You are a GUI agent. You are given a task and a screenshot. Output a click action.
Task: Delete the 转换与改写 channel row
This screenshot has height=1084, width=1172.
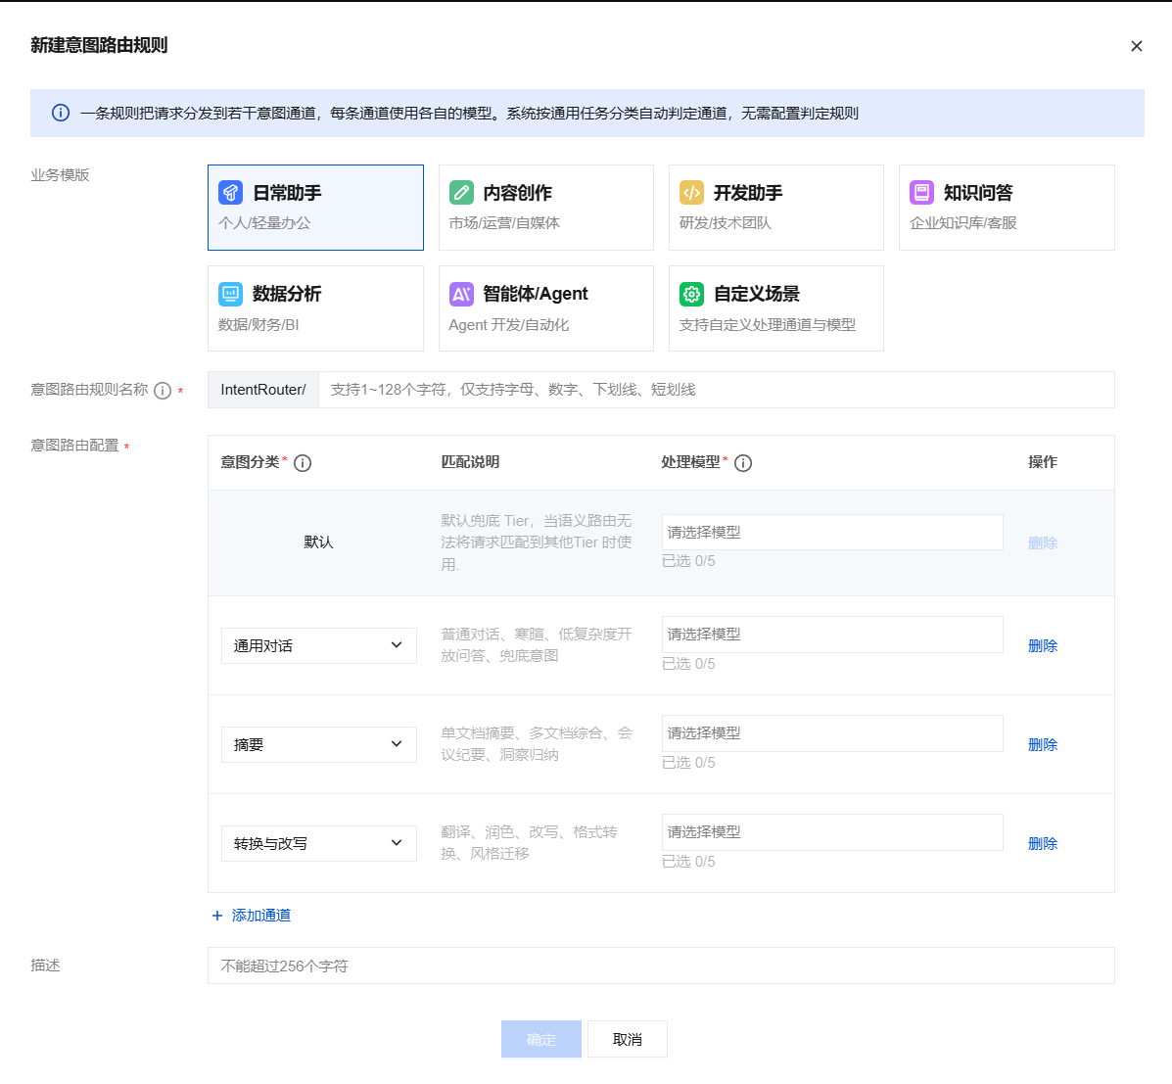tap(1043, 843)
